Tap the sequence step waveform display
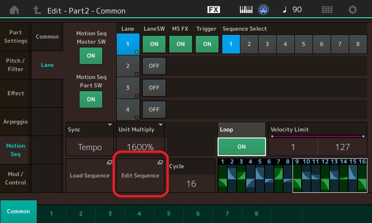The image size is (372, 223). [x=292, y=176]
